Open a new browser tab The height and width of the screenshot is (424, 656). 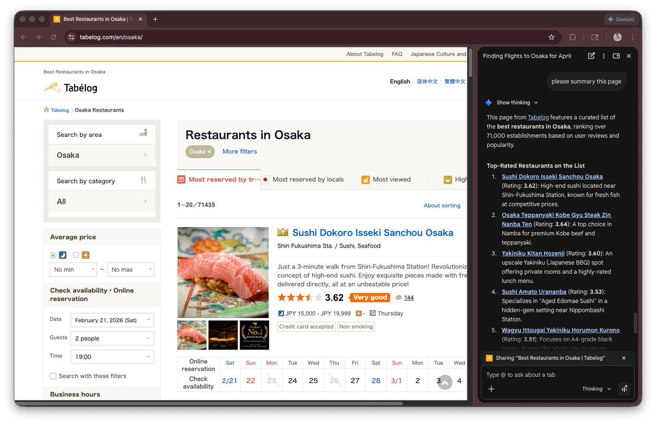pos(155,19)
